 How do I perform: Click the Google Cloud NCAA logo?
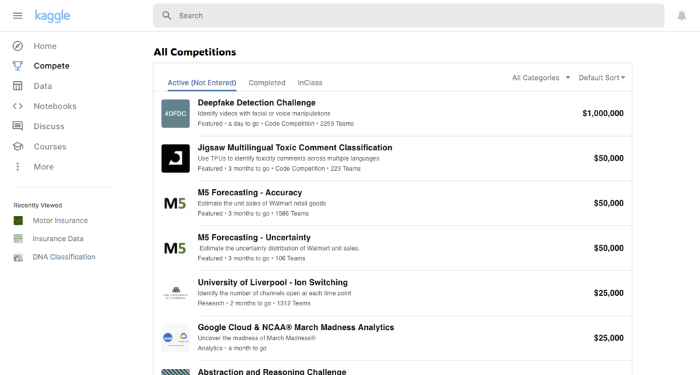tap(176, 338)
